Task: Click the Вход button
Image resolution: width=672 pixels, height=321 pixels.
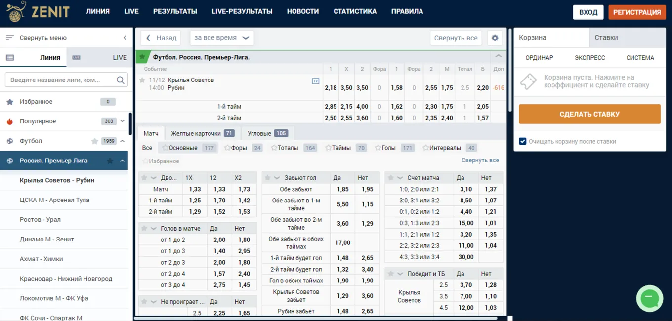Action: click(588, 12)
